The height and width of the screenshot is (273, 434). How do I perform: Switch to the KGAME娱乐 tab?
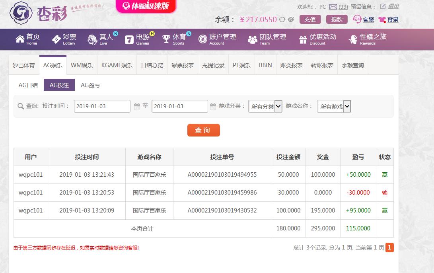(117, 65)
